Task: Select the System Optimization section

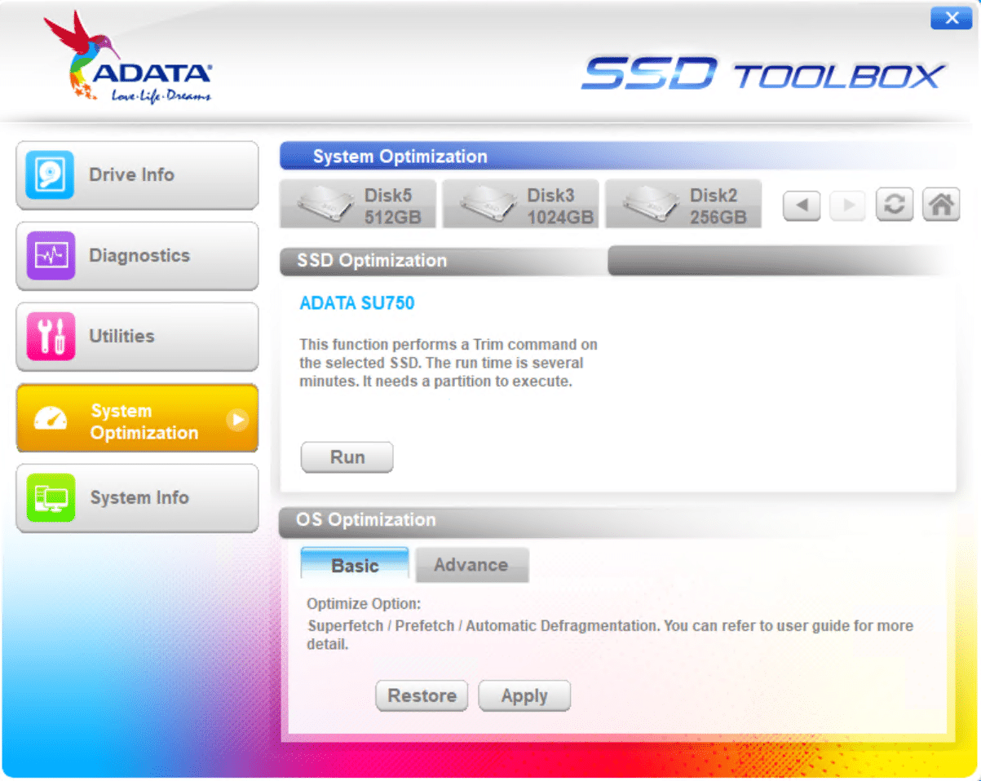Action: 137,417
